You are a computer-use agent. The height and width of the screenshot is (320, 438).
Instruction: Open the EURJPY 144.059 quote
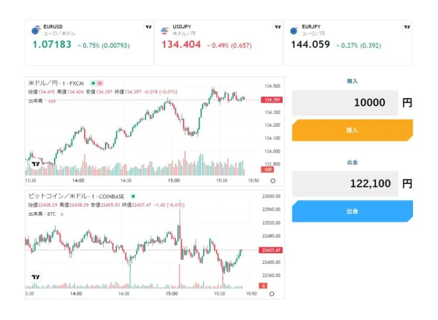[x=310, y=45]
